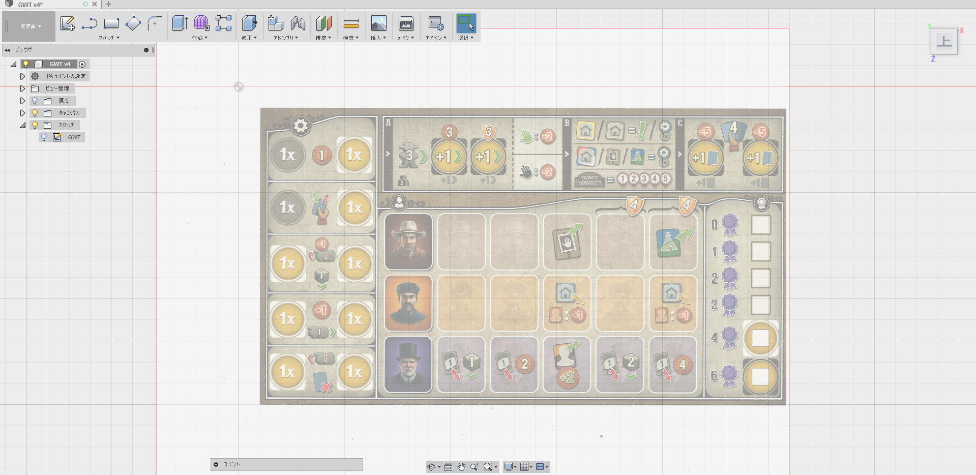Image resolution: width=976 pixels, height=475 pixels.
Task: Select the pattern/linked boxes create tool
Action: 223,23
